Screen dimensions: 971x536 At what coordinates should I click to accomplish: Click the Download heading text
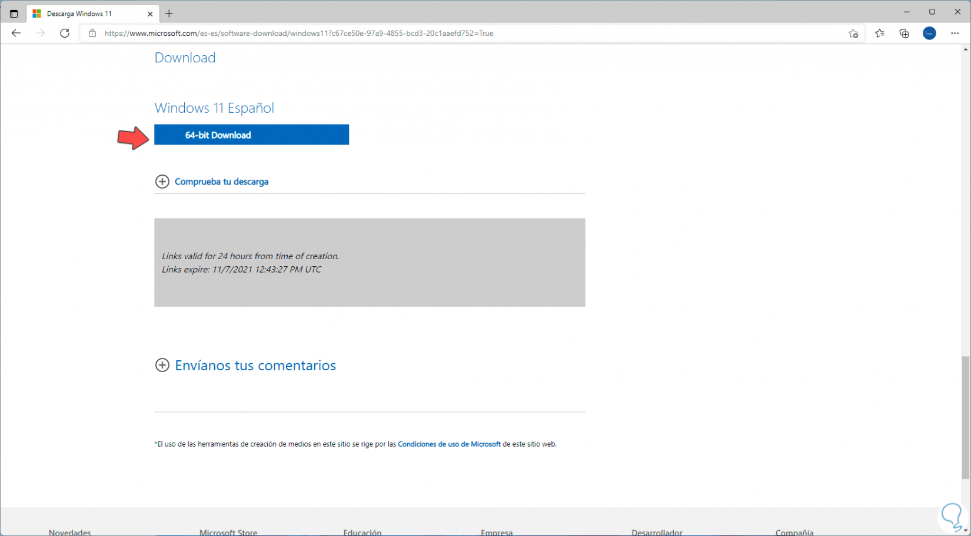pos(185,58)
